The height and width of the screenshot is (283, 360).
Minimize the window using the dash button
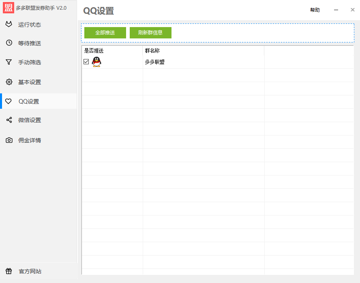tap(336, 10)
